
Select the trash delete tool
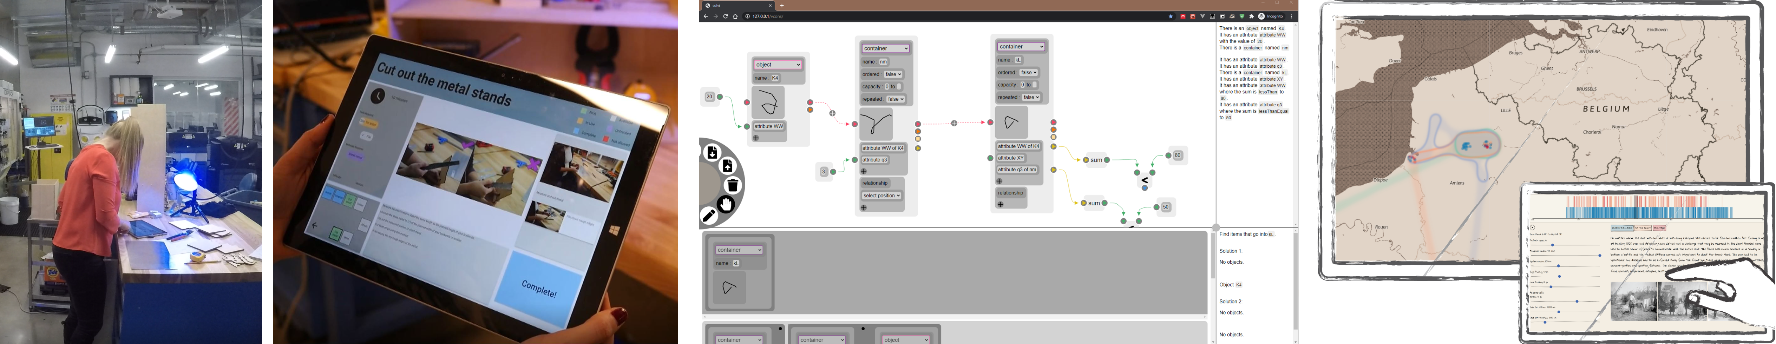click(x=733, y=185)
